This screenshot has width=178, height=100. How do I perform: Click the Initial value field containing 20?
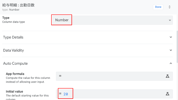114,94
